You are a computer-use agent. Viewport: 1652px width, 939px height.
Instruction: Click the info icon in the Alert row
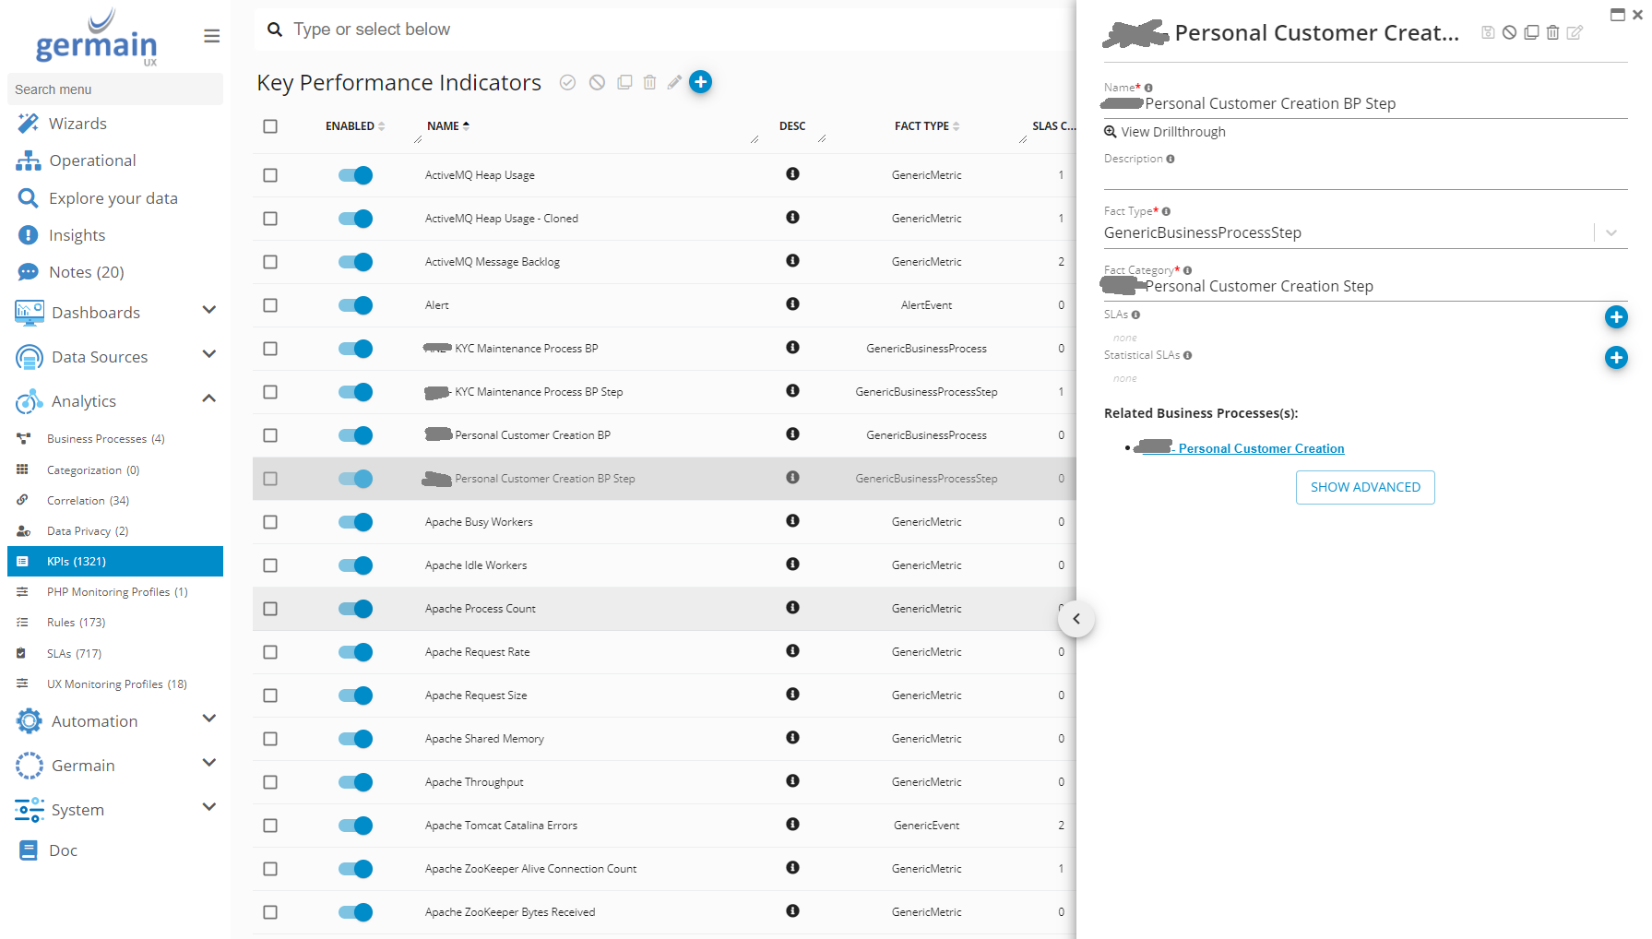792,304
